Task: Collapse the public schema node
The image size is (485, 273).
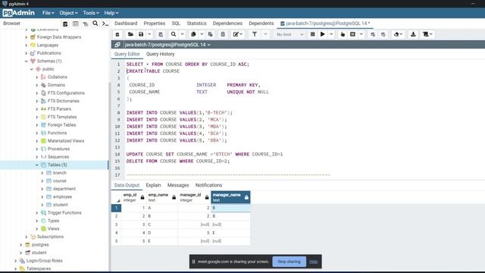Action: pyautogui.click(x=32, y=69)
